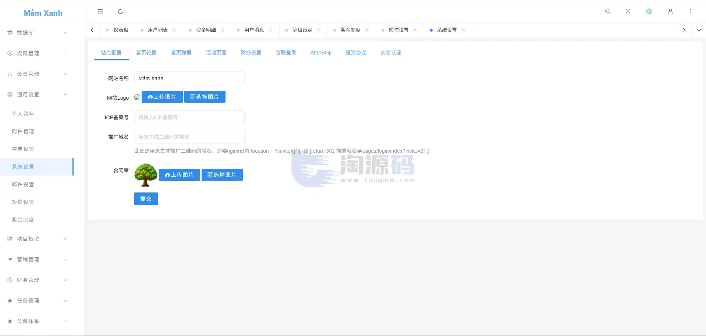
Task: Expand the 权限管理 sidebar menu
Action: (37, 53)
